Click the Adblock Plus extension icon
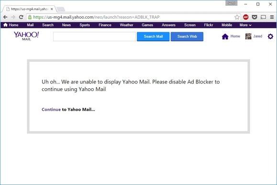 (245, 17)
